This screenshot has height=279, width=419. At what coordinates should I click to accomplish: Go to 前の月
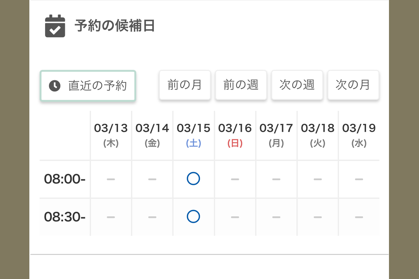point(185,85)
